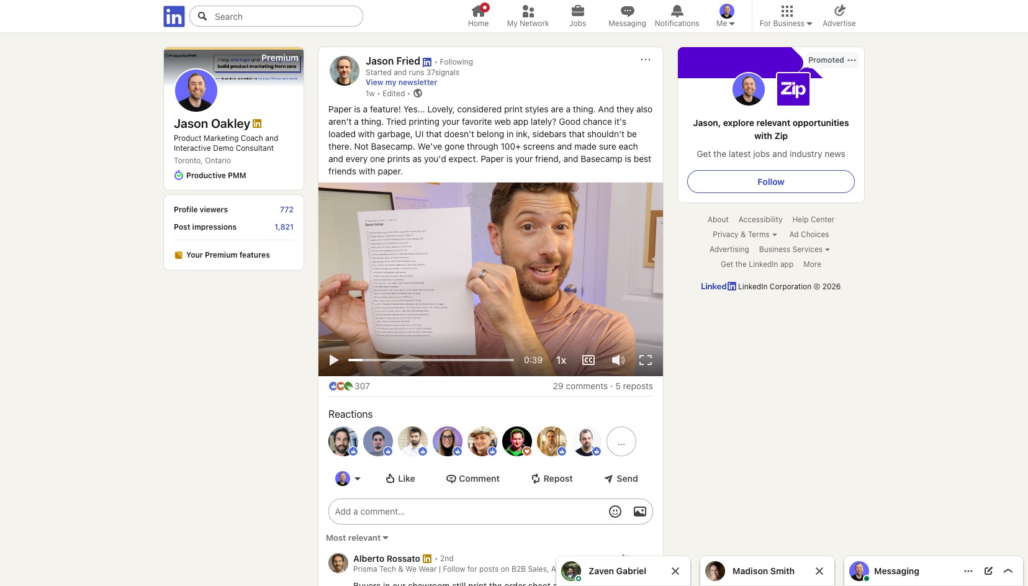Open the Me profile dropdown
The height and width of the screenshot is (586, 1028).
(726, 16)
